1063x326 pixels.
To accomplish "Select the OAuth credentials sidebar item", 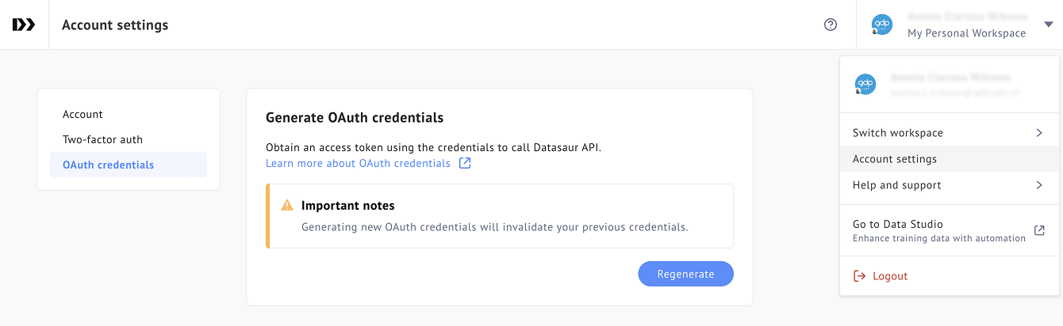I will coord(109,165).
